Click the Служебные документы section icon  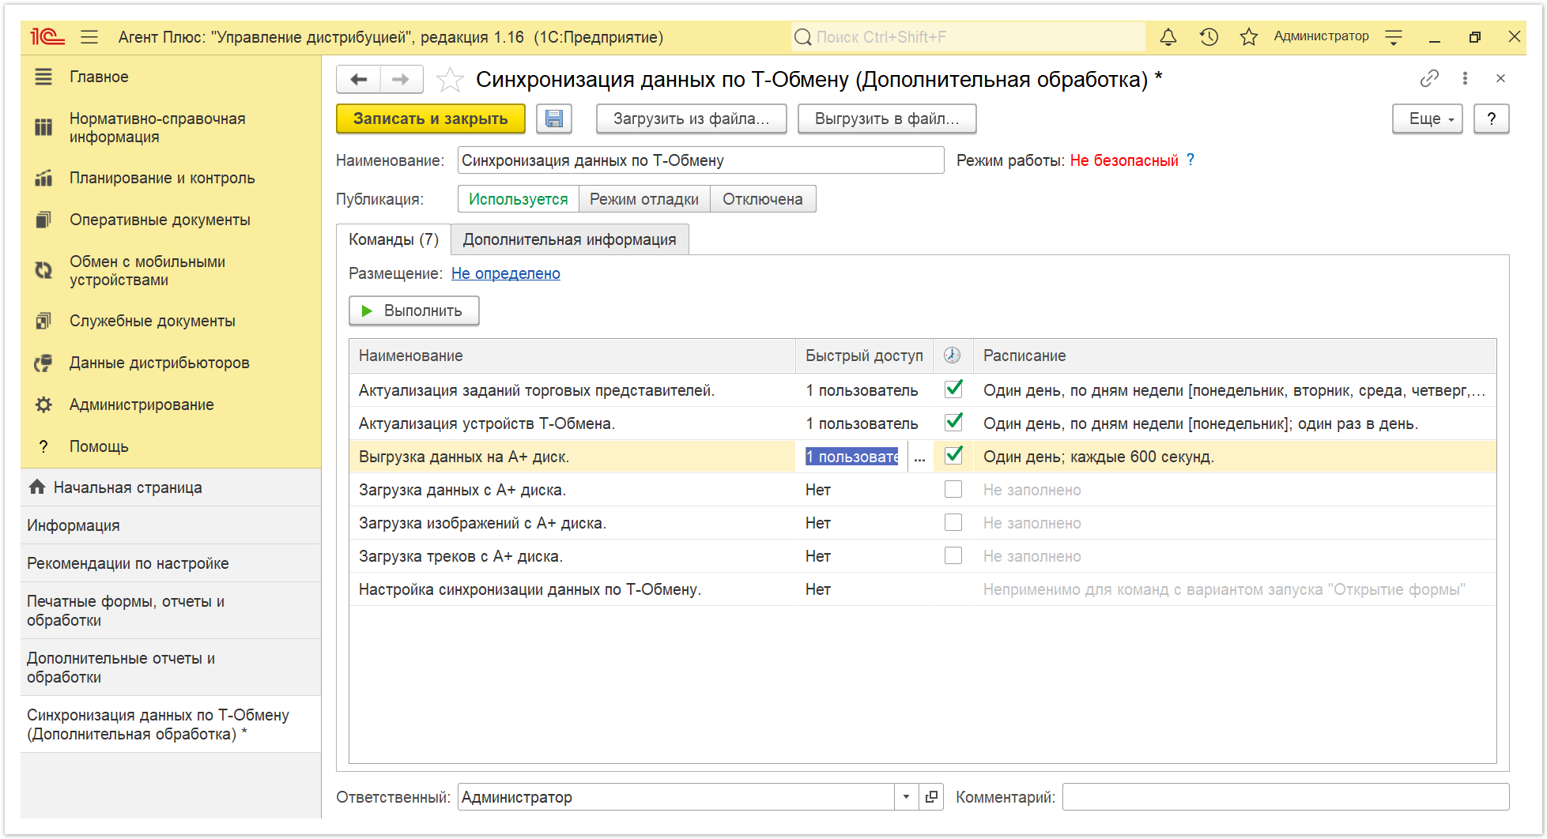pyautogui.click(x=43, y=321)
